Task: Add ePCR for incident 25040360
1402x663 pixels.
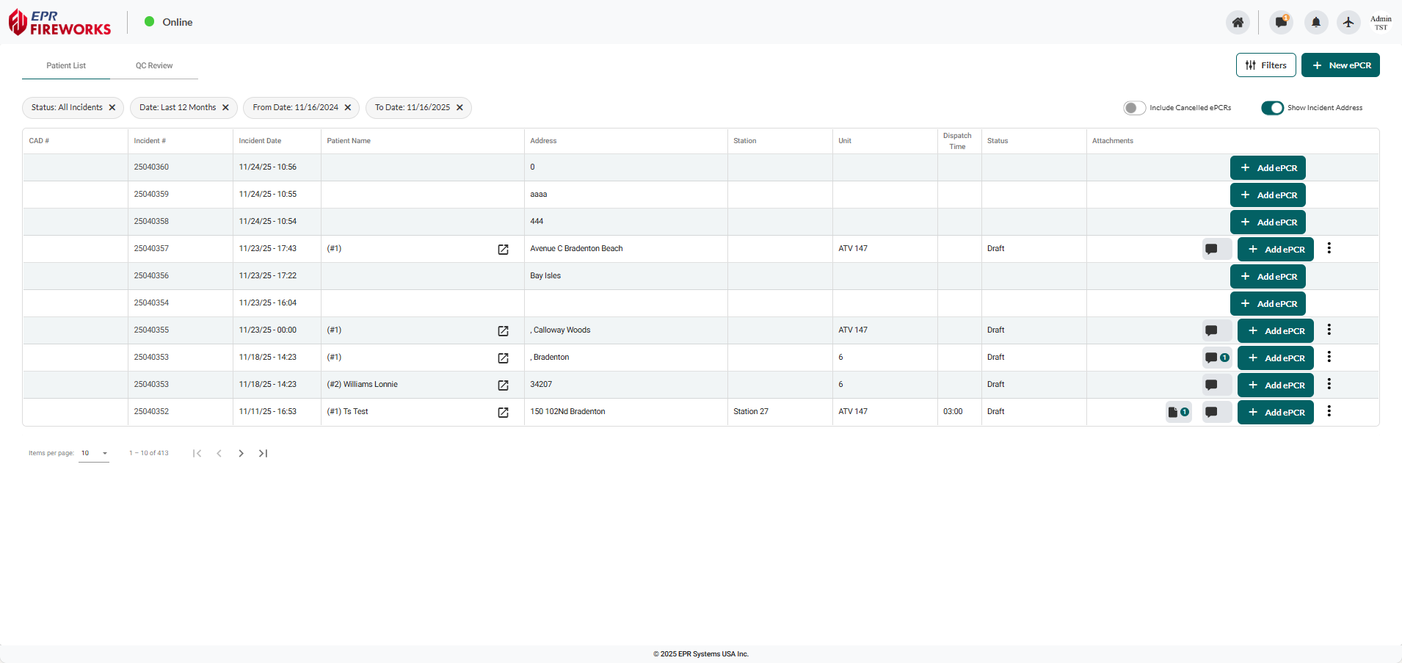Action: (1268, 168)
